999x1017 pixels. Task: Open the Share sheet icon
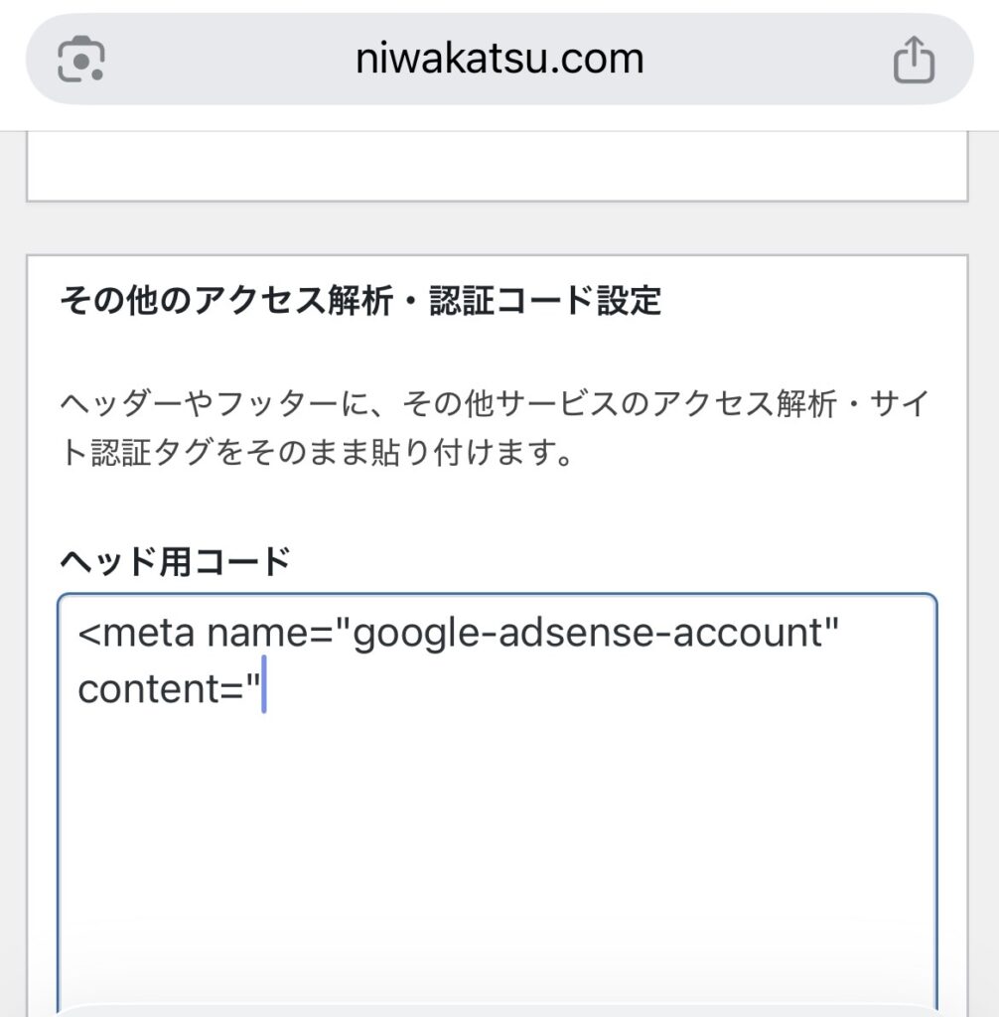point(914,60)
